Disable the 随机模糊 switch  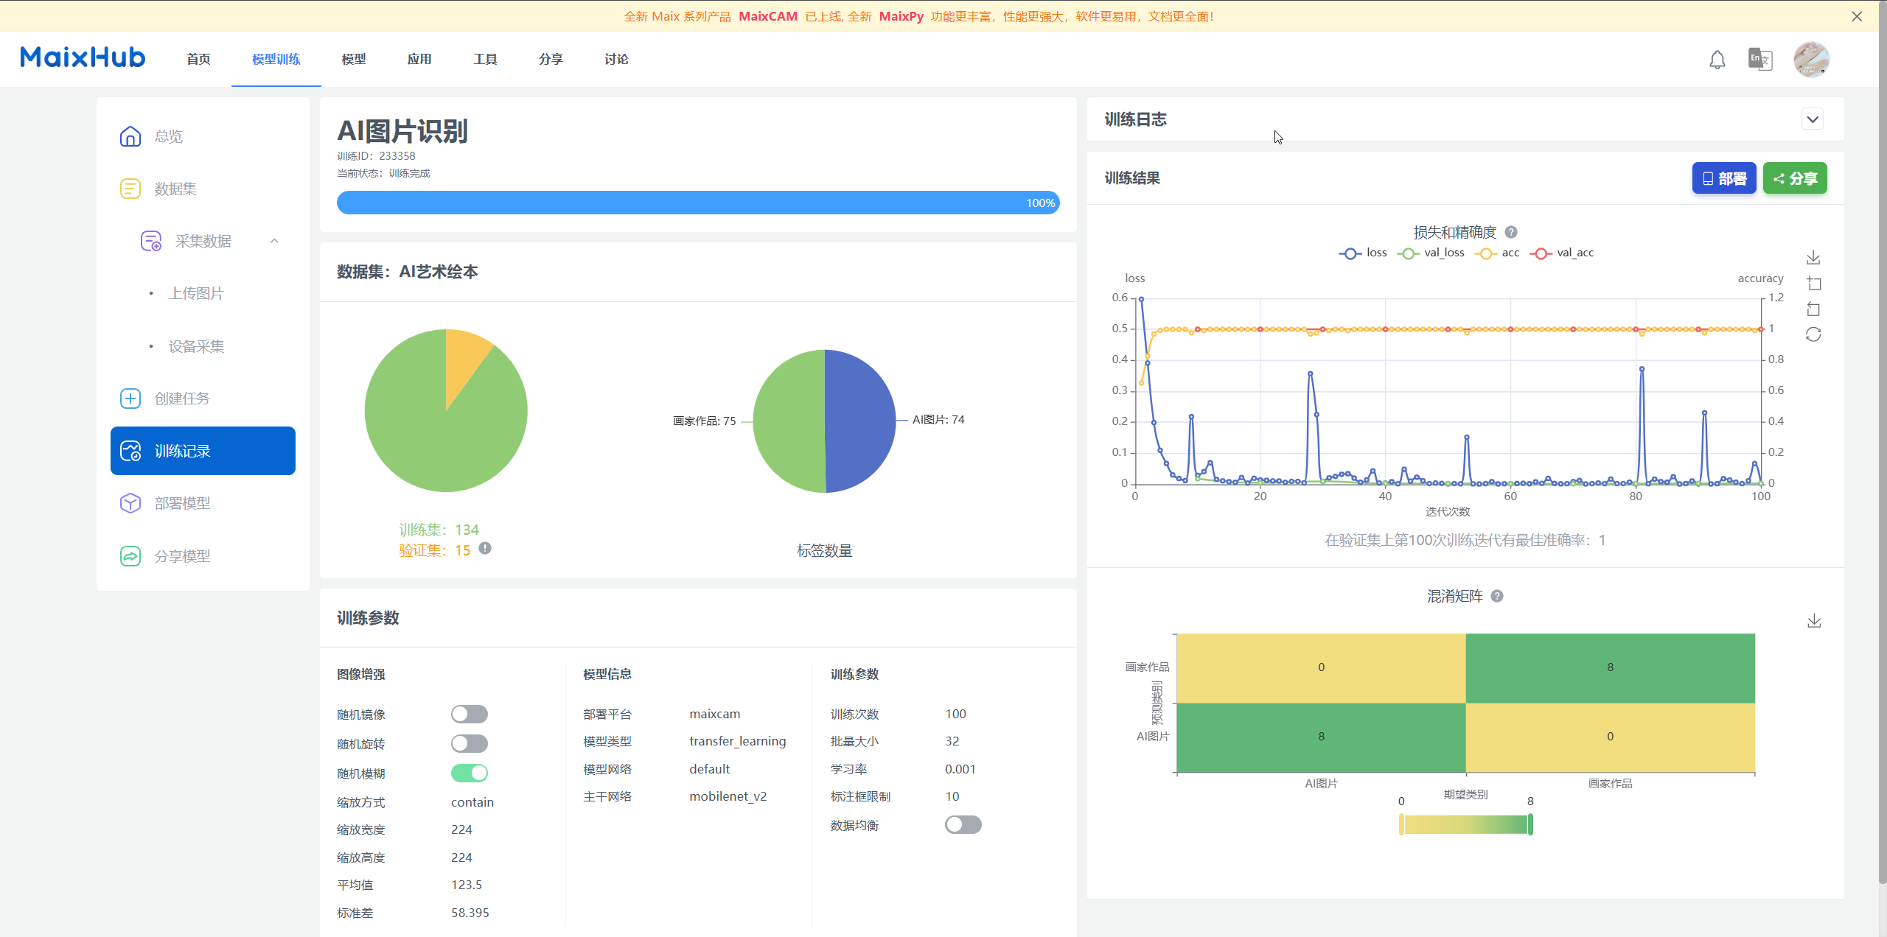pos(470,773)
